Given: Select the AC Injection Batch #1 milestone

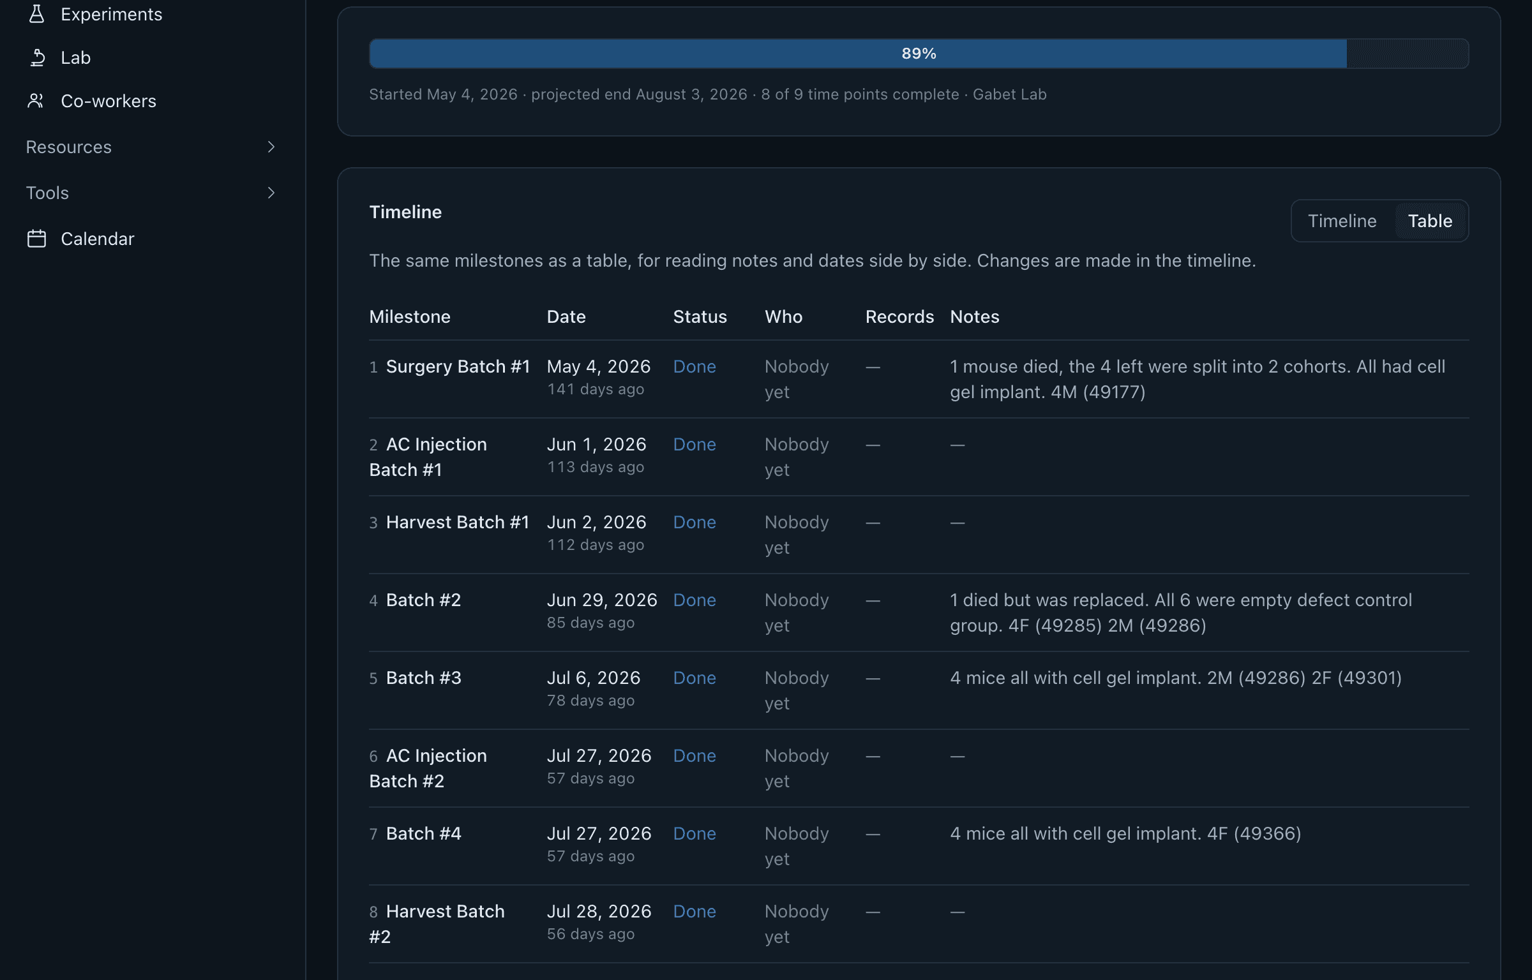Looking at the screenshot, I should [428, 457].
